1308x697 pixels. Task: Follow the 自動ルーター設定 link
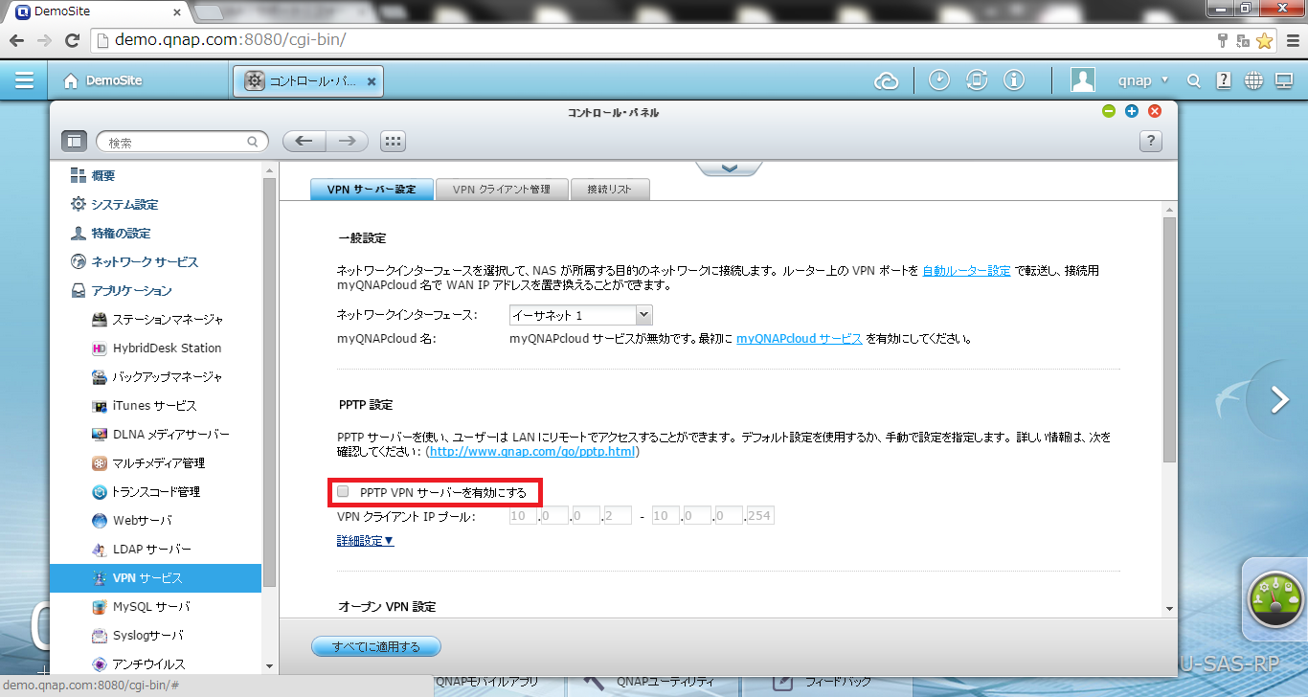click(x=966, y=270)
